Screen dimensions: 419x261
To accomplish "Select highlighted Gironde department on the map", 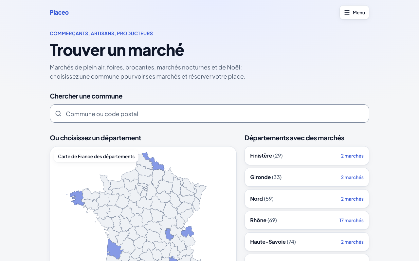I will [x=114, y=250].
